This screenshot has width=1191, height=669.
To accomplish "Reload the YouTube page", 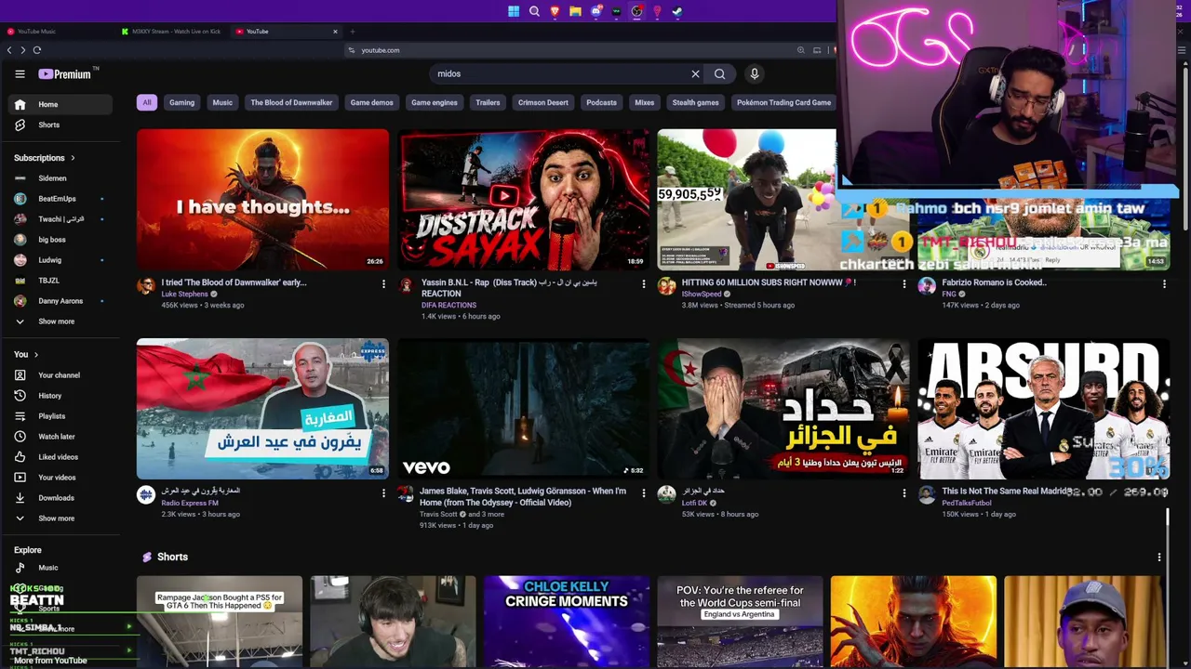I will tap(37, 50).
